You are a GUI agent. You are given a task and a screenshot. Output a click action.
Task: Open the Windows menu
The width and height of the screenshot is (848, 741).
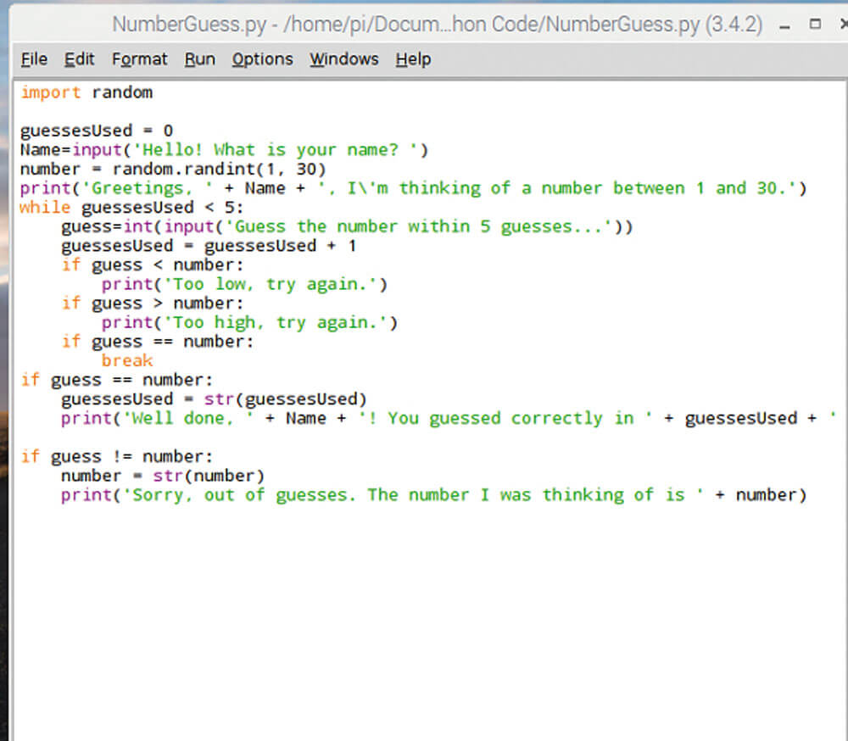pos(343,59)
